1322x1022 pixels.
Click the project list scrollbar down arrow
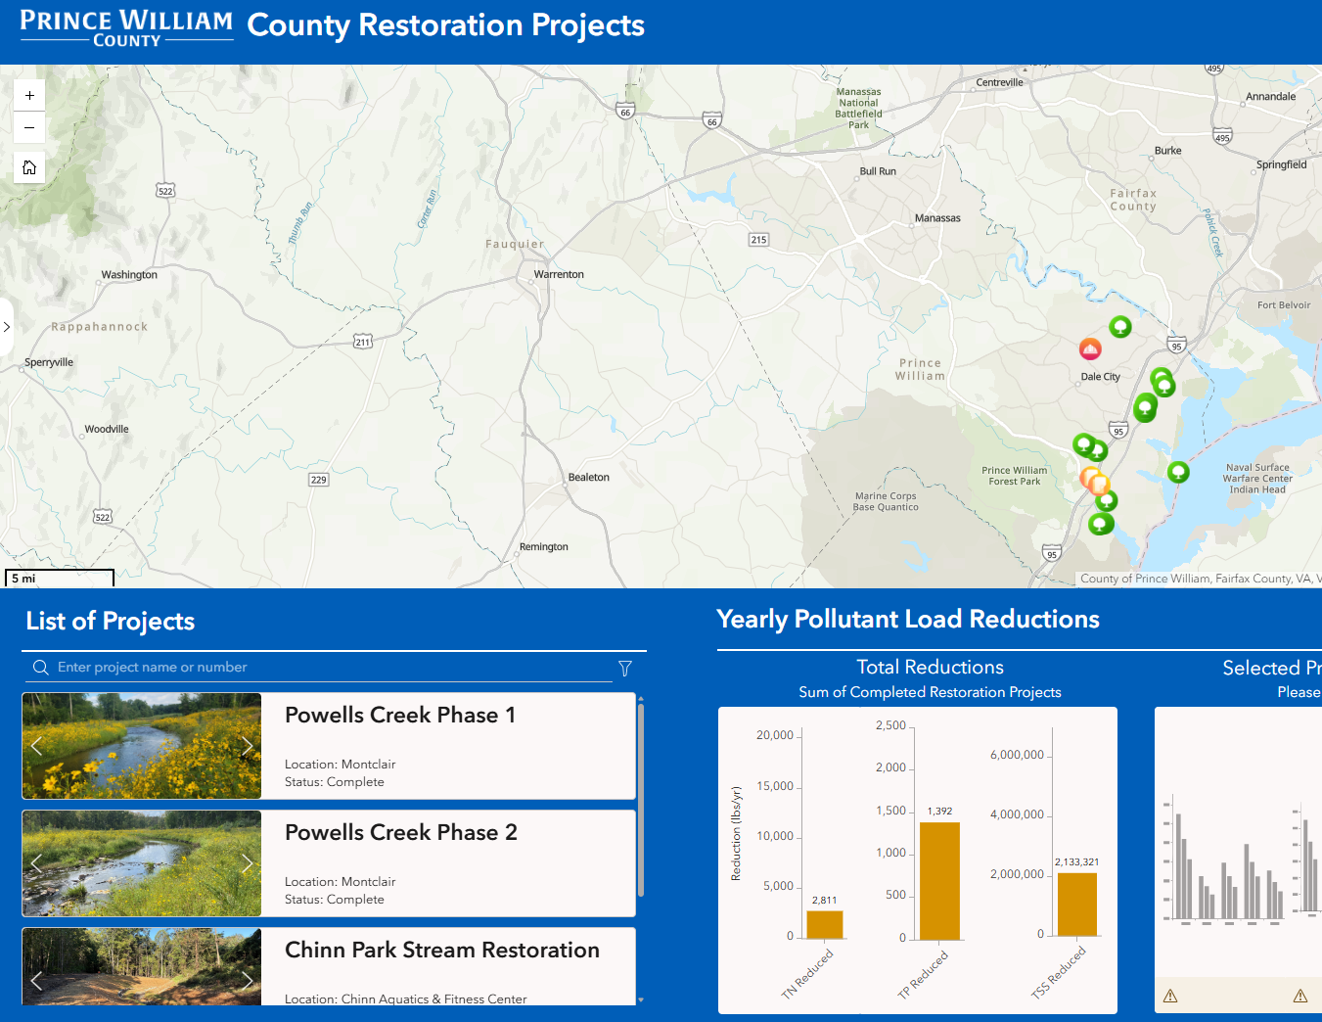[641, 999]
